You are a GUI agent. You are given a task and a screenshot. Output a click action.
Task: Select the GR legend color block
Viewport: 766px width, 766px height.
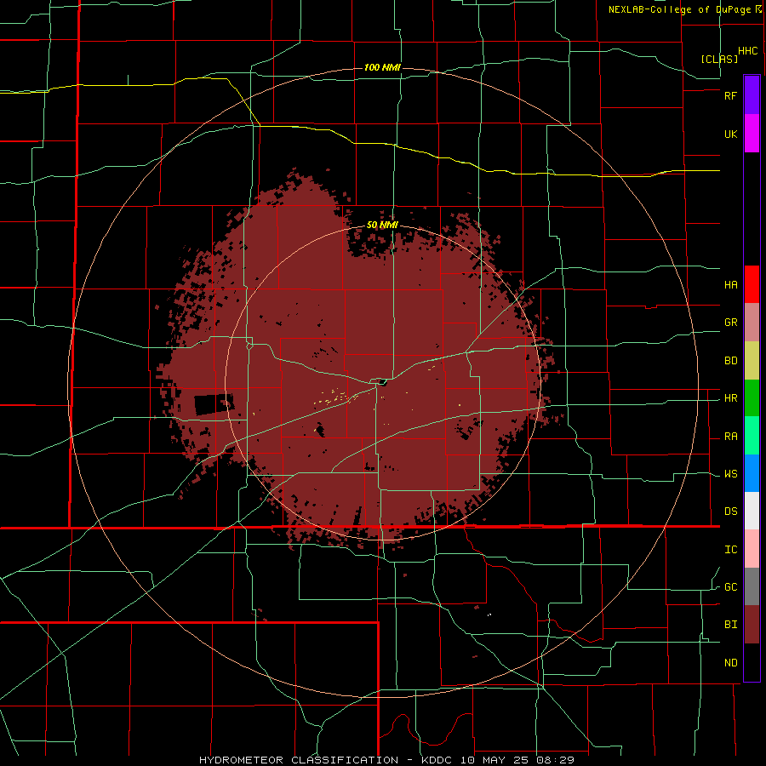752,323
